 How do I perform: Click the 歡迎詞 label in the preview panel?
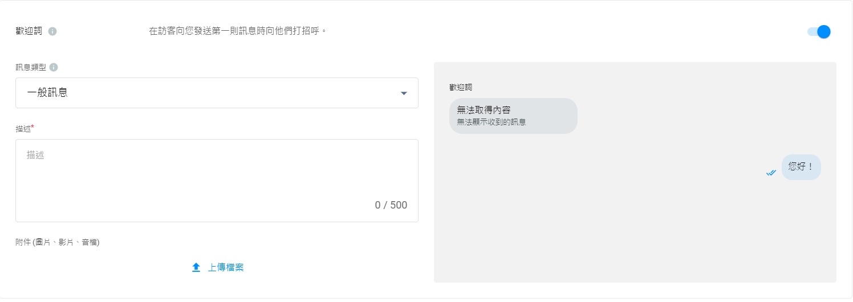(461, 87)
